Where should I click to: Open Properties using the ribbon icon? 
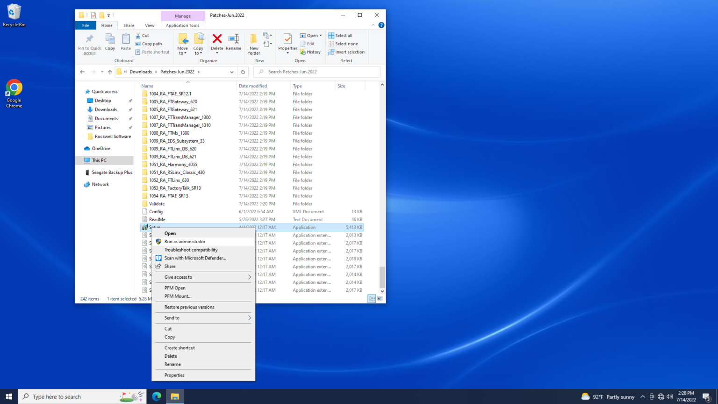[x=287, y=44]
